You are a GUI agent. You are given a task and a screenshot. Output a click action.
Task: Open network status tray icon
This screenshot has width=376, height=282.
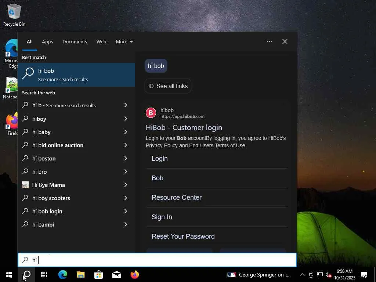pos(320,275)
